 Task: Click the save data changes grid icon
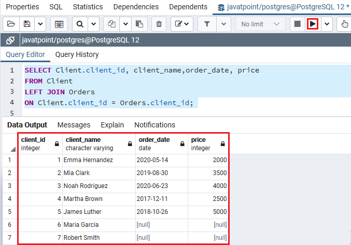[59, 24]
